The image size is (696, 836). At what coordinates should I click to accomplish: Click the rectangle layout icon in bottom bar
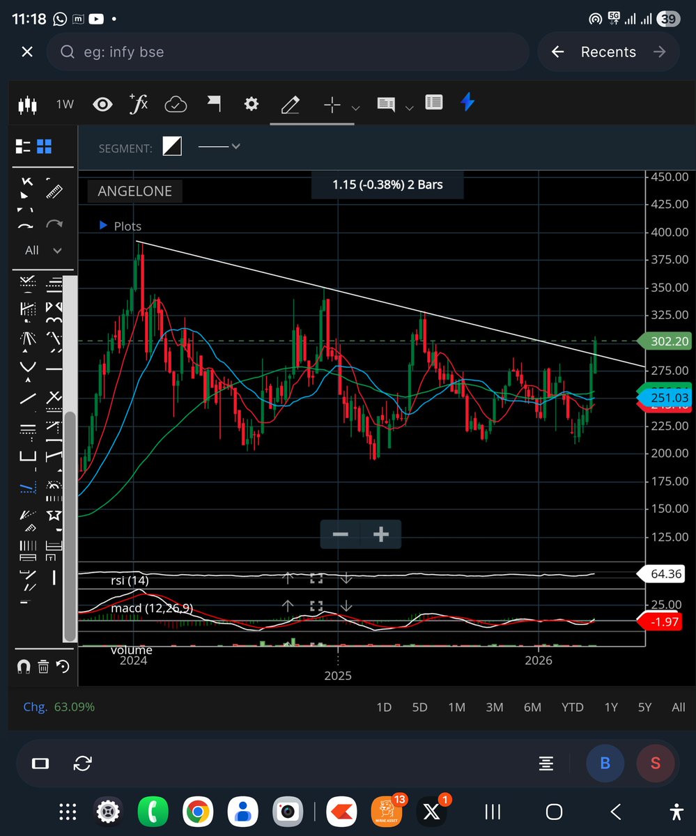coord(40,763)
